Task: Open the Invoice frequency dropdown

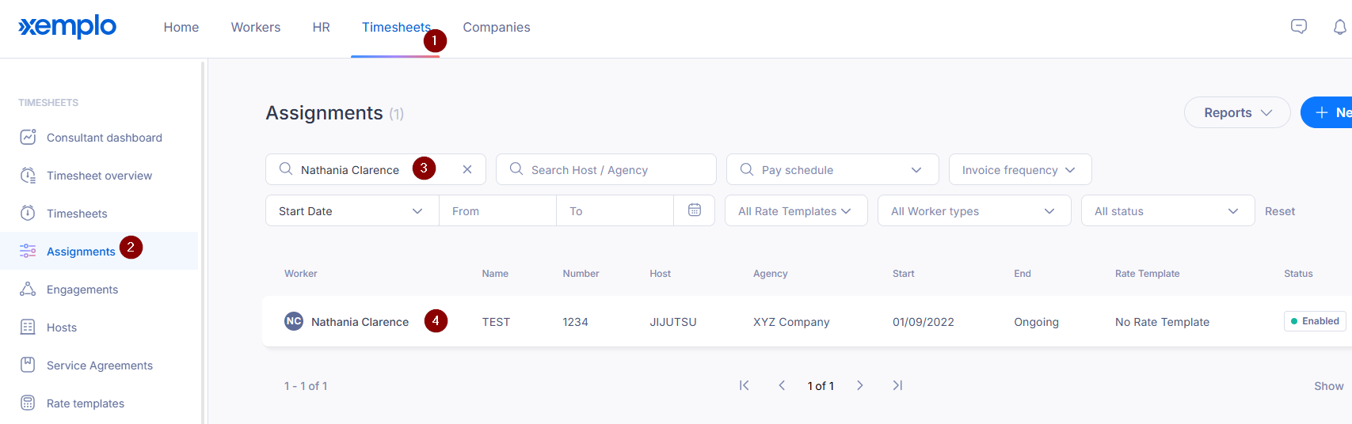Action: pos(1019,169)
